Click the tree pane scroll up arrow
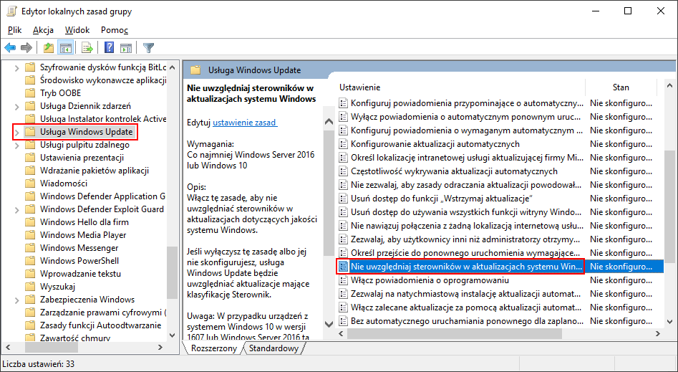 coord(172,67)
